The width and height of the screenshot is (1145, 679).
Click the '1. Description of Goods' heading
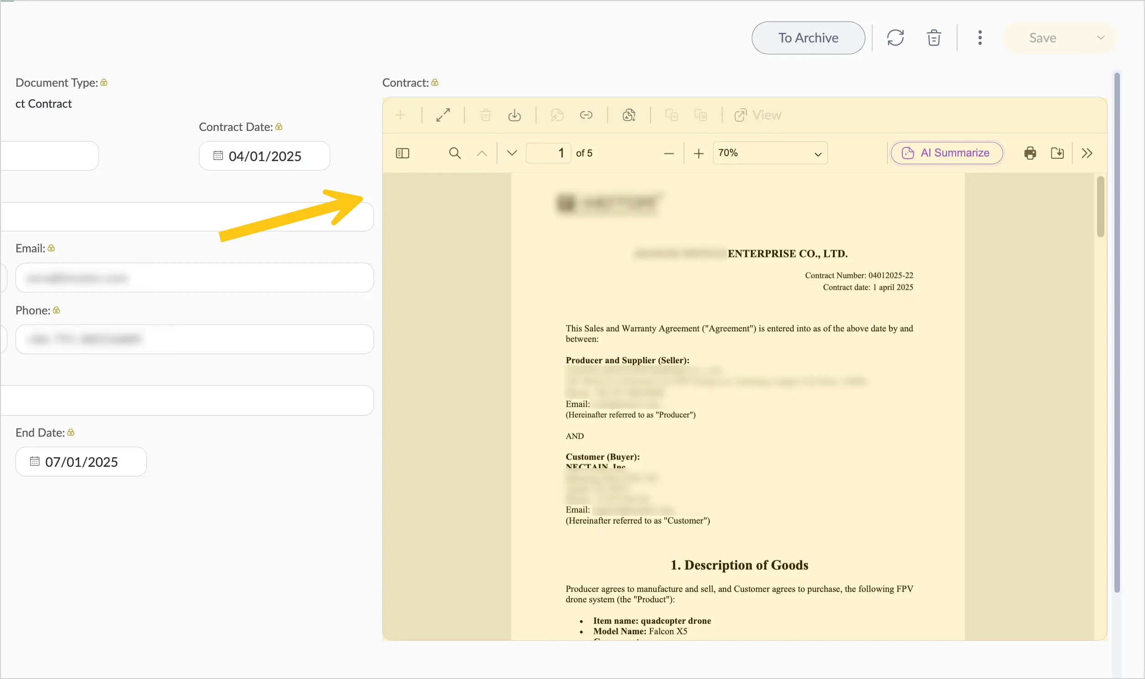point(739,565)
